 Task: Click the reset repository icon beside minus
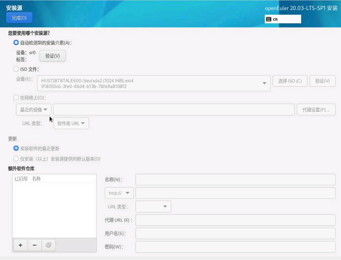coord(49,245)
